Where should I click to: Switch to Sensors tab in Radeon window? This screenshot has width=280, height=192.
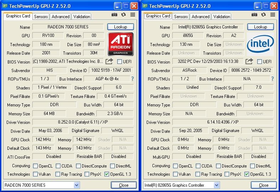[41, 17]
